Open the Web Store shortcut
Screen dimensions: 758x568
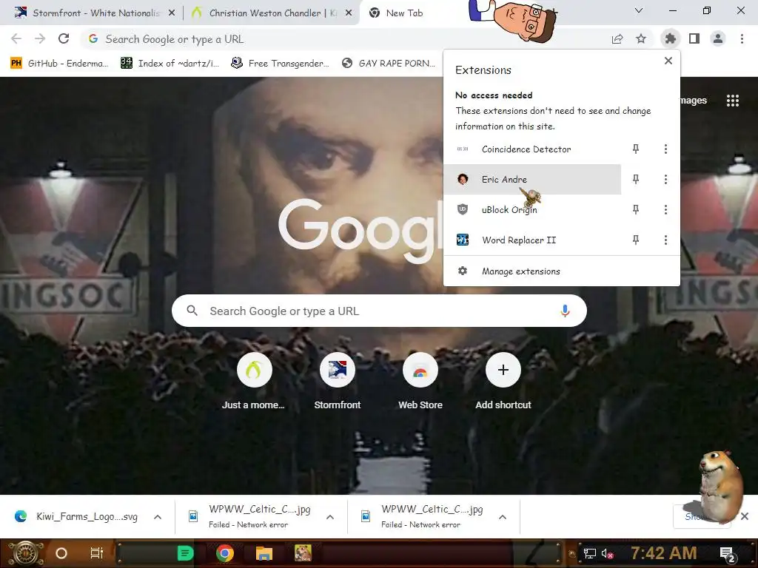(420, 382)
